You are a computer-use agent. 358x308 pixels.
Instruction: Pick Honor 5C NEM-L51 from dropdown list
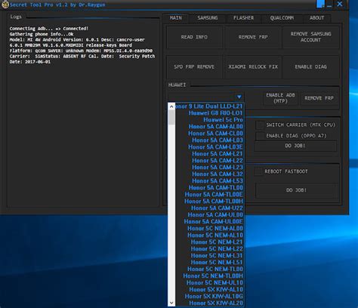[217, 263]
